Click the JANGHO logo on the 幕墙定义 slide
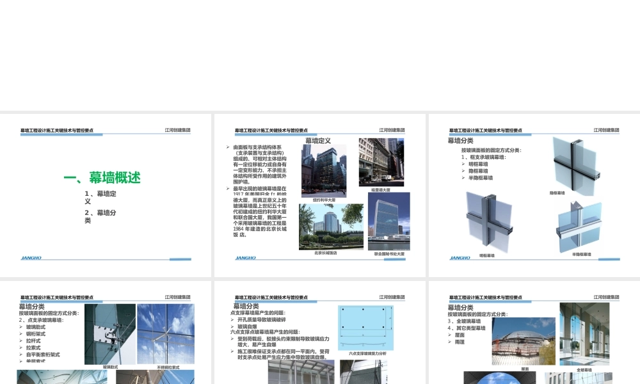640x384 pixels. pos(245,258)
